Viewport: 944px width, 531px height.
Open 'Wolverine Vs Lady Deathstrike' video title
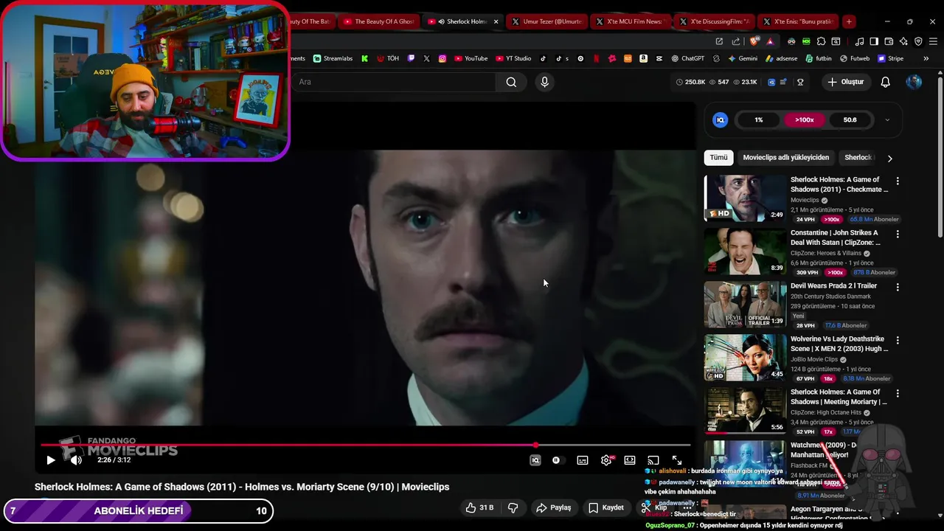point(839,344)
